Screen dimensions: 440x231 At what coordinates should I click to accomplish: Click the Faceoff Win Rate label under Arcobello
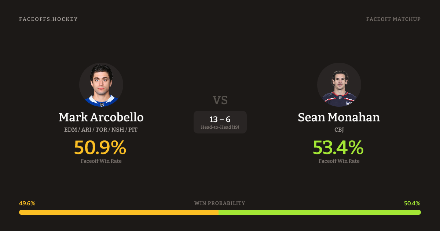tap(101, 161)
